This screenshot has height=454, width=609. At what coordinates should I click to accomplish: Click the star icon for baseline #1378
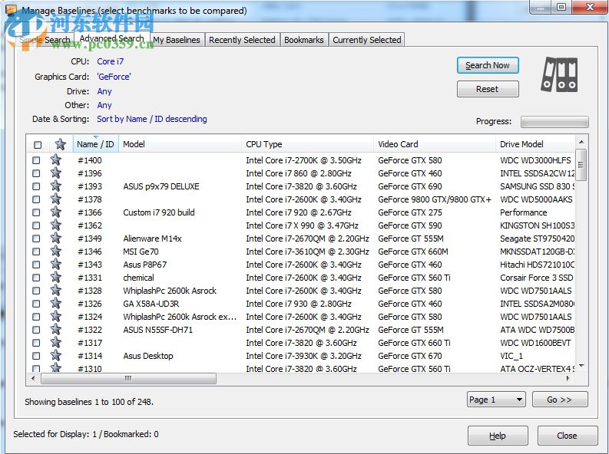tap(56, 199)
